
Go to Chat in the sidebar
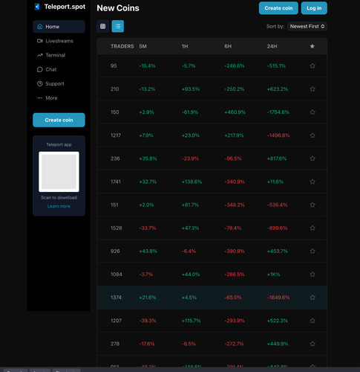pos(59,69)
